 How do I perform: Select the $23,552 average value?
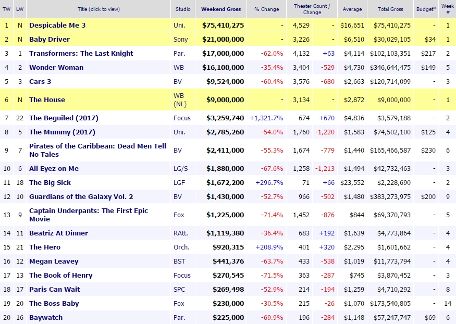[x=352, y=182]
